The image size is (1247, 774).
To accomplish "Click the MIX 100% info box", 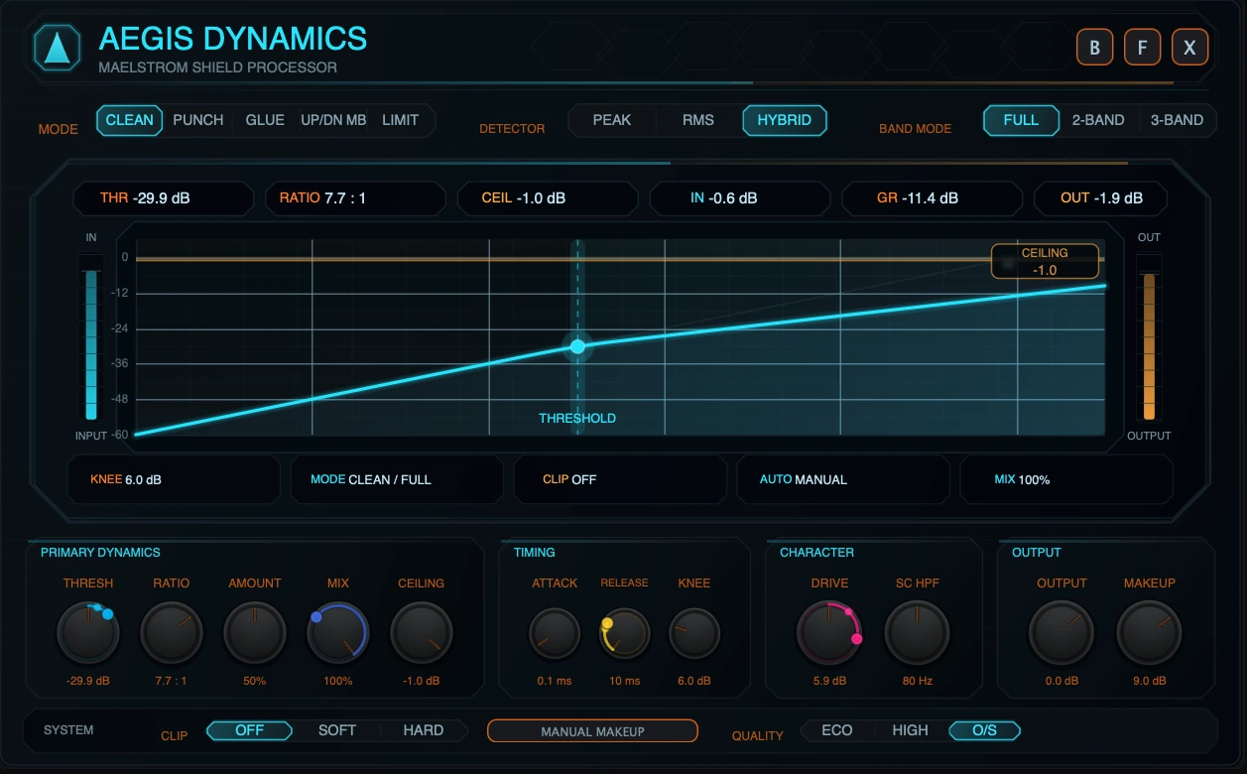I will (x=1066, y=479).
